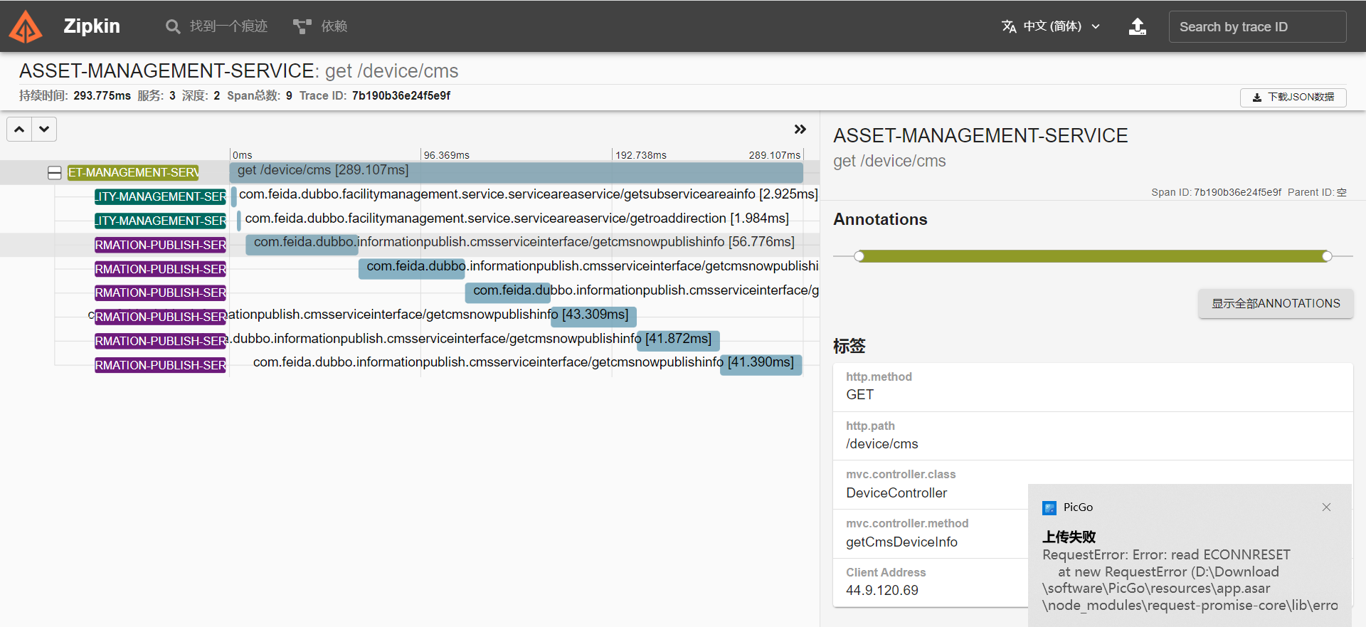Open the Find a trace page
Viewport: 1366px width, 627px height.
217,26
